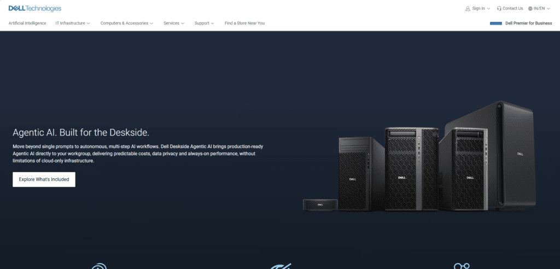Screen dimensions: 560x269
Task: Expand the Sign In chevron
Action: click(x=488, y=9)
